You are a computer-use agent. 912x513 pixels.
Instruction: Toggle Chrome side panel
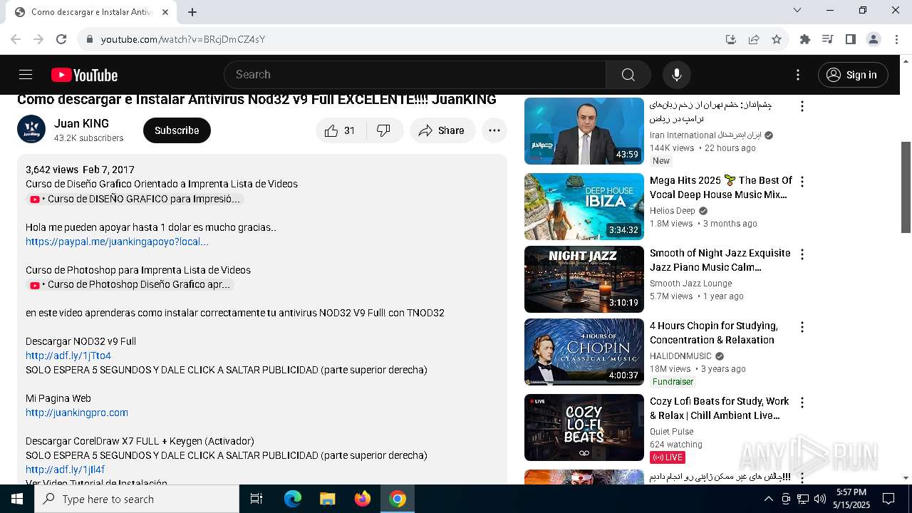[x=850, y=39]
